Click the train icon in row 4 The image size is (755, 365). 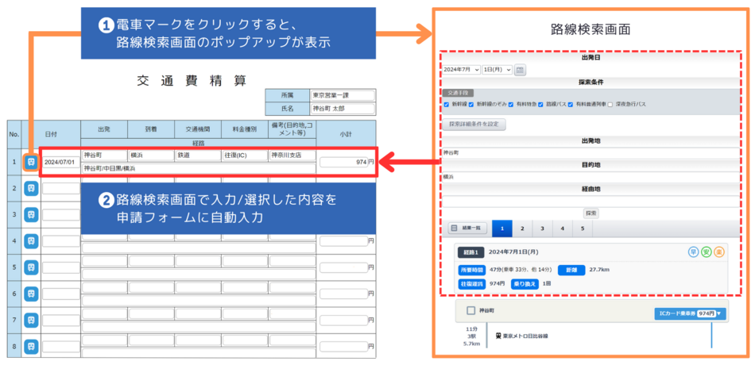point(31,240)
